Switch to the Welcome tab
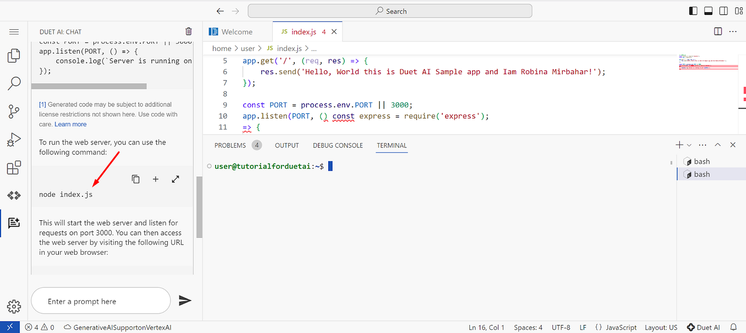 coord(237,32)
